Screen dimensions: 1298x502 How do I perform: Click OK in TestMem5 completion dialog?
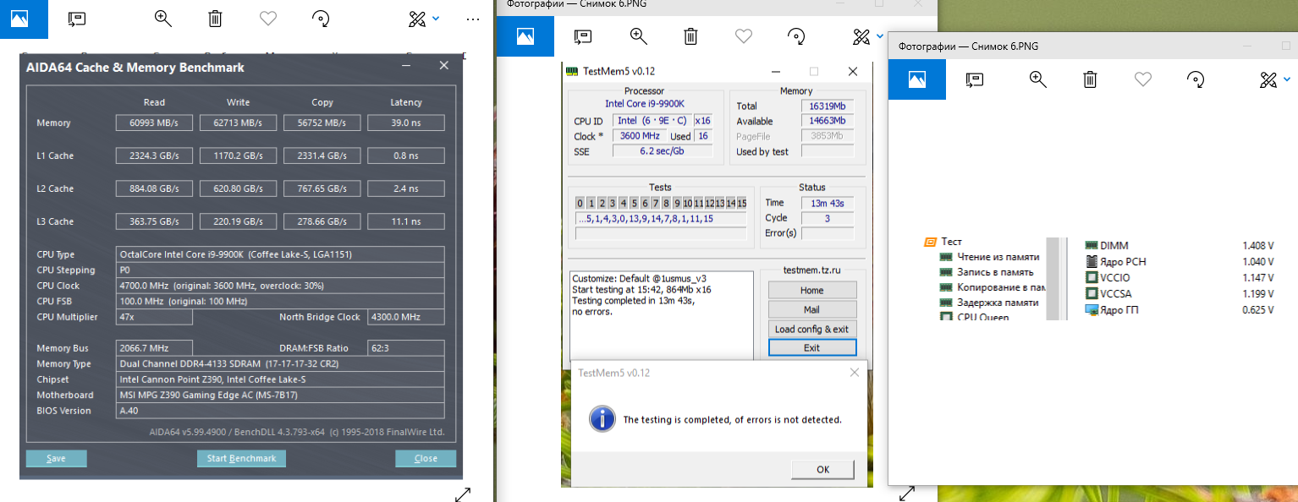pos(823,469)
